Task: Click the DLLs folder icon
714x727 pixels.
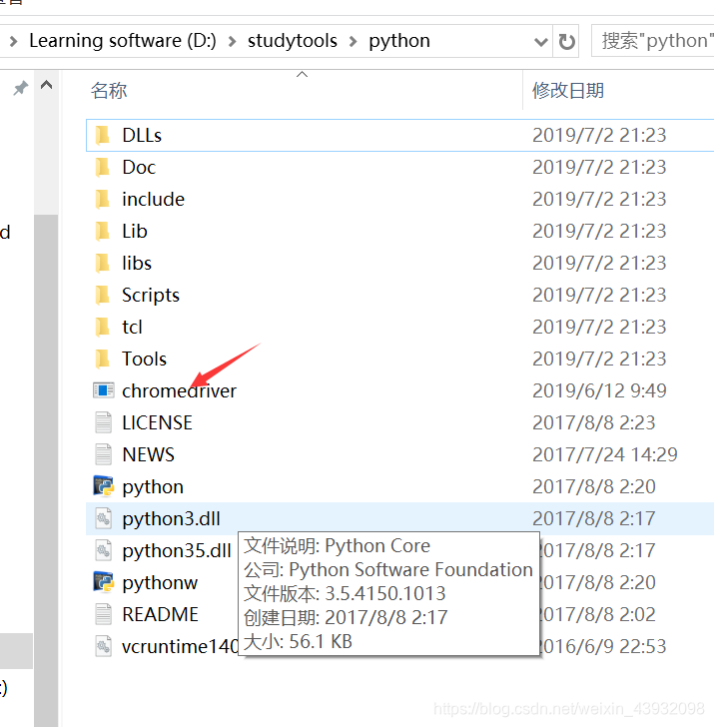Action: pos(102,136)
